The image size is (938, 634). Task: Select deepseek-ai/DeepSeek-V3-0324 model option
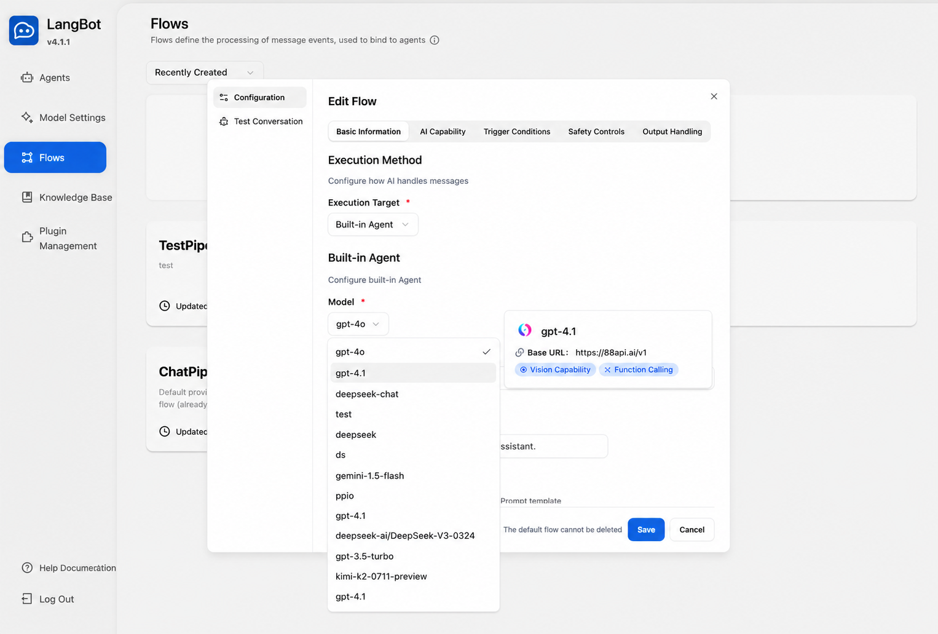[x=413, y=536]
